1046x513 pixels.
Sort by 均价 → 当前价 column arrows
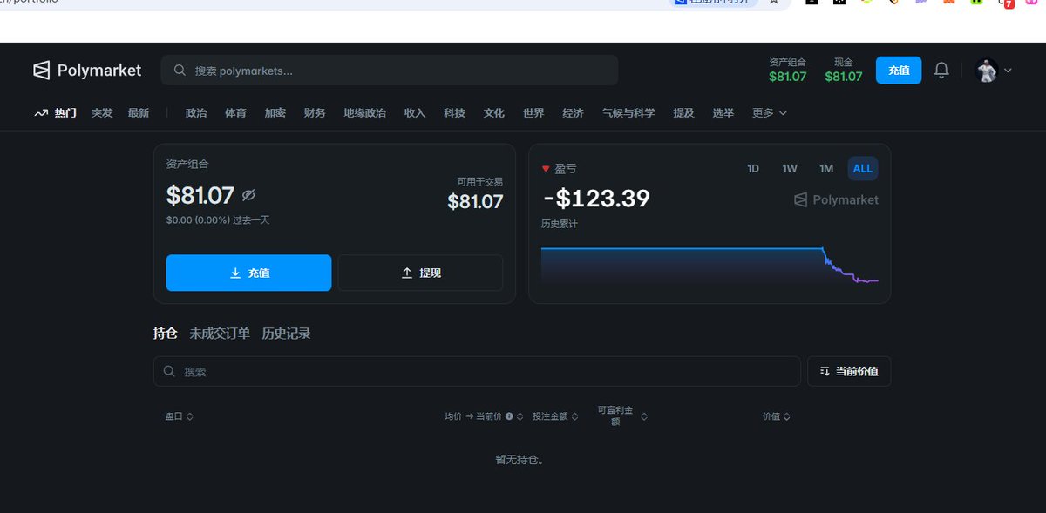[x=520, y=416]
